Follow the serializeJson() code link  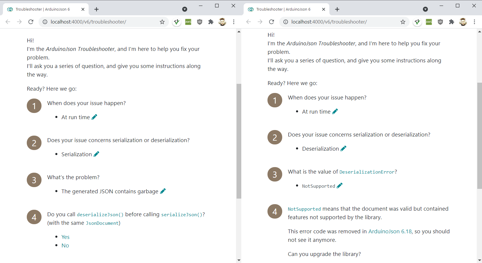pyautogui.click(x=182, y=214)
